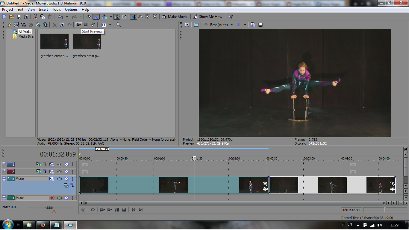Click the Video Preview on External Monitor icon

click(x=196, y=25)
